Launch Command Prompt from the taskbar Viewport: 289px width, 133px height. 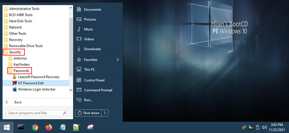pos(21,127)
